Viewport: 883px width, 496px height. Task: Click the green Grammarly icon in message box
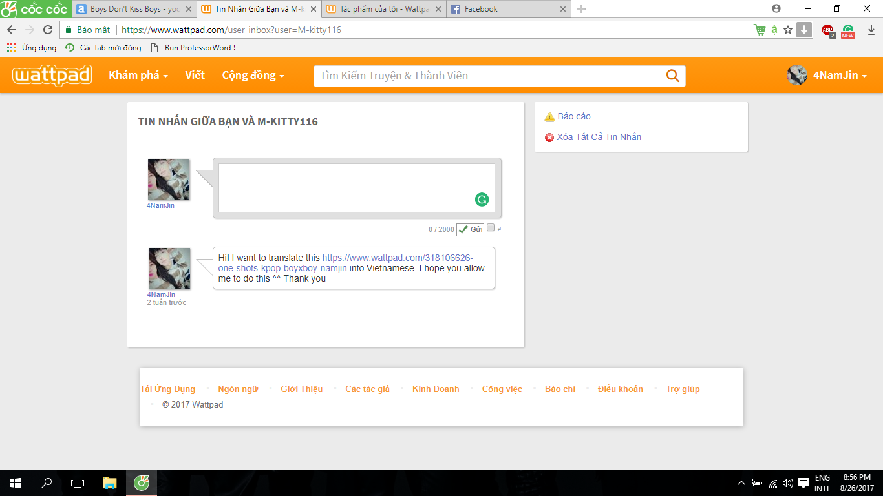pyautogui.click(x=482, y=200)
